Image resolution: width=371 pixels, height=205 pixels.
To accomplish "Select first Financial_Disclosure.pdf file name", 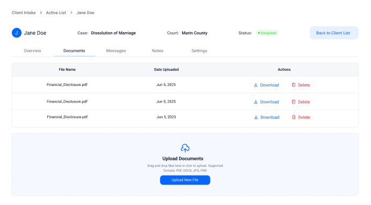I will (x=67, y=85).
